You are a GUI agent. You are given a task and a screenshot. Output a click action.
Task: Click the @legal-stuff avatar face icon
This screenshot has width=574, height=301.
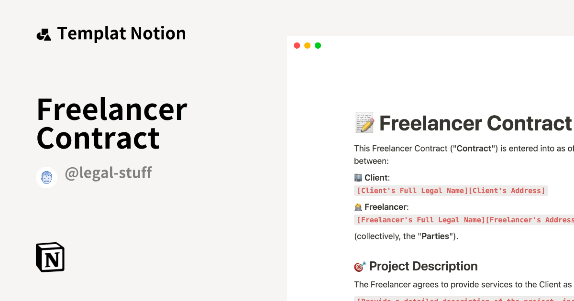pyautogui.click(x=46, y=177)
